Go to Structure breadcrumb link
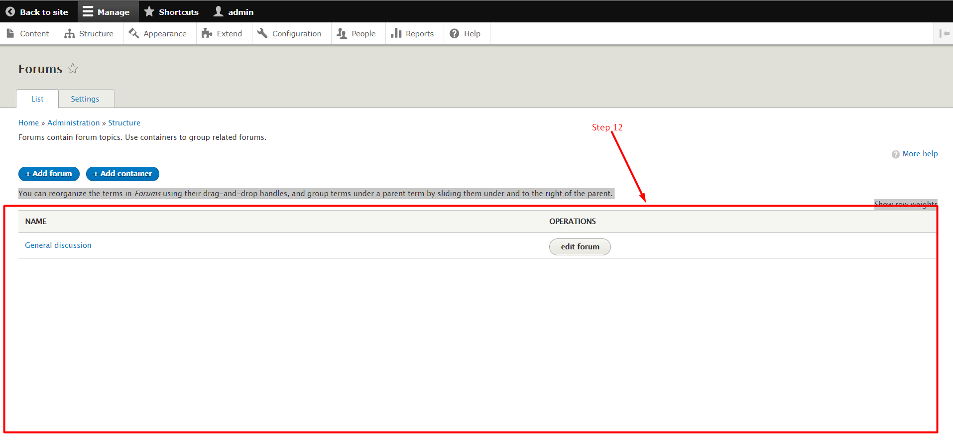Viewport: 953px width, 447px height. tap(124, 122)
